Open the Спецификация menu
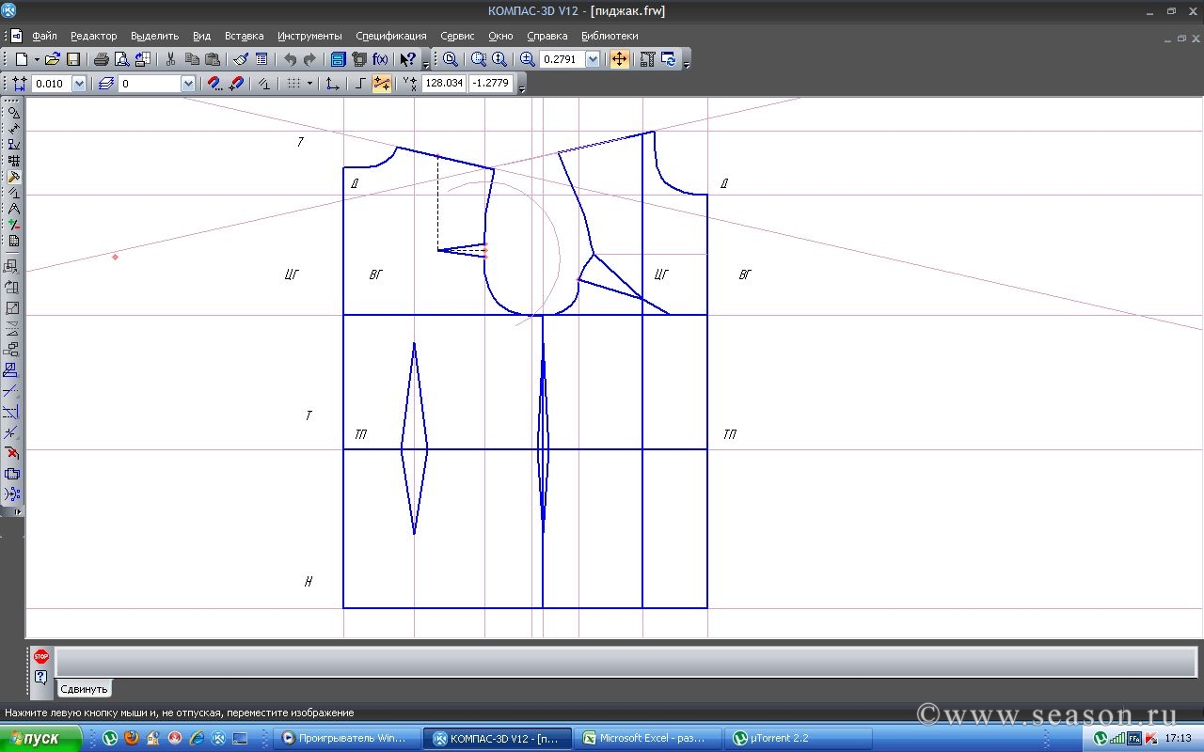Viewport: 1204px width, 752px height. (390, 36)
